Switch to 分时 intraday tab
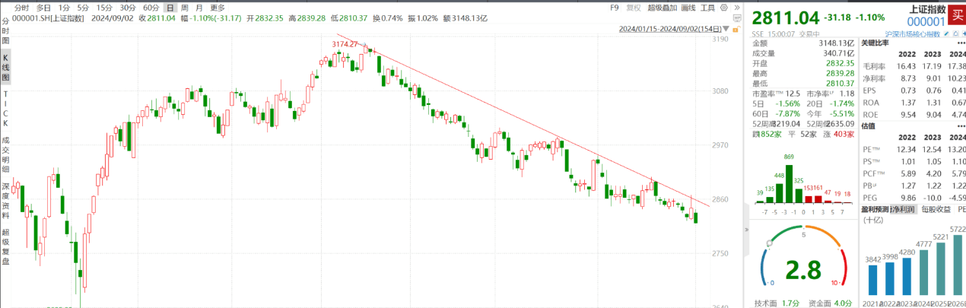 point(22,8)
